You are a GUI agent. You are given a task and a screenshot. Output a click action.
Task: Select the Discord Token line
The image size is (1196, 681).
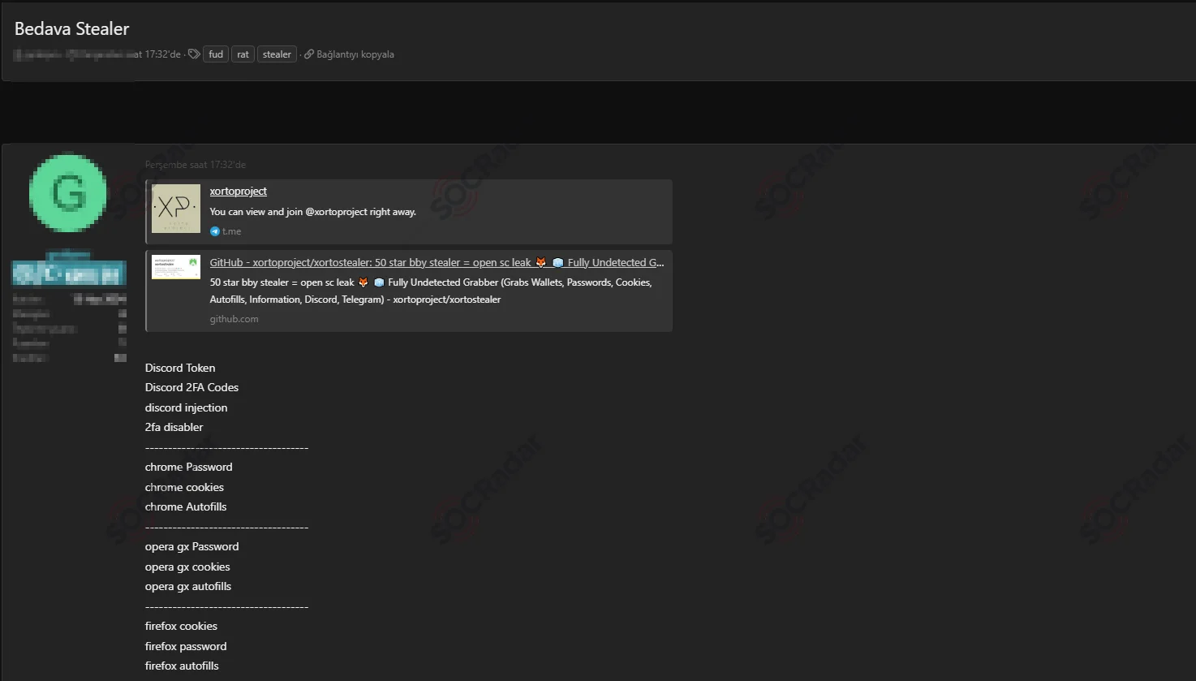(x=180, y=368)
